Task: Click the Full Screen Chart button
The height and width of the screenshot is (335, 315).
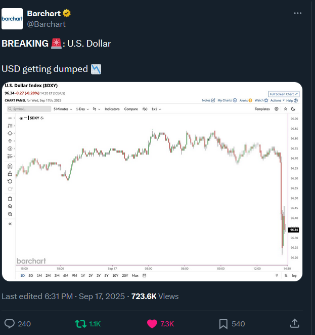Action: pyautogui.click(x=284, y=94)
